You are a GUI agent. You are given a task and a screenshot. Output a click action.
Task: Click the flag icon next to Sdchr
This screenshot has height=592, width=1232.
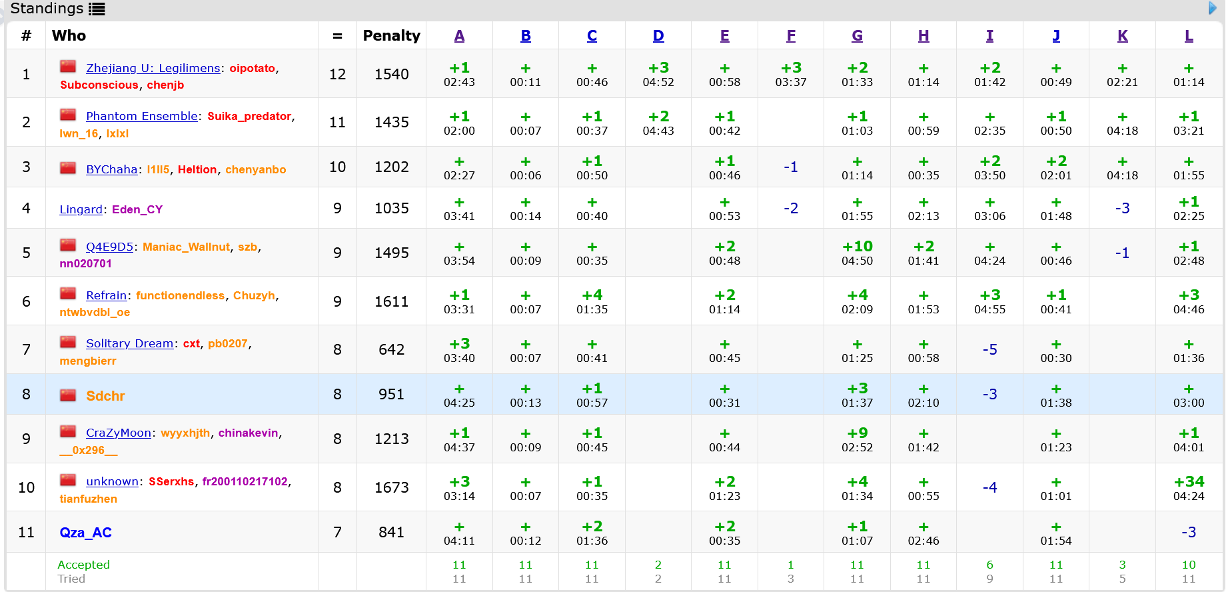coord(68,395)
